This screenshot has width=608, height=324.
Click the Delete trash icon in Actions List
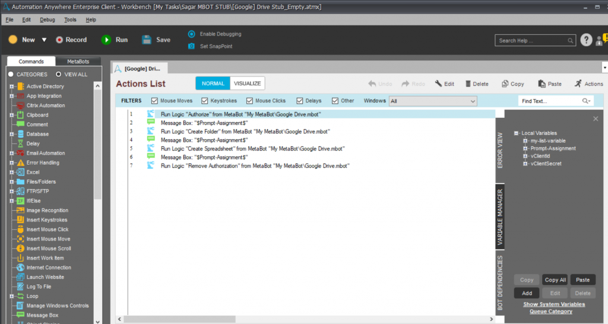tap(468, 84)
